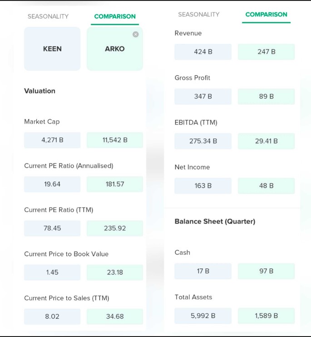The image size is (311, 337).
Task: Select the 5,992 B Total Assets cell
Action: tap(203, 316)
